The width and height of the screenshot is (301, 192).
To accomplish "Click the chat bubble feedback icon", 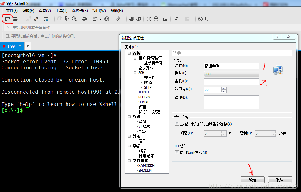I will coord(208,19).
